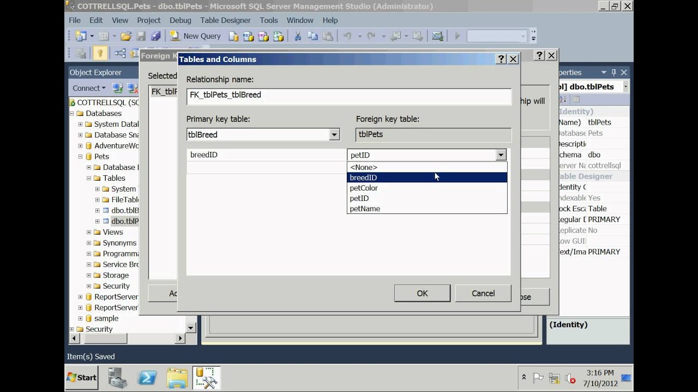Open the Table Designer menu
This screenshot has height=392, width=698.
[x=225, y=20]
